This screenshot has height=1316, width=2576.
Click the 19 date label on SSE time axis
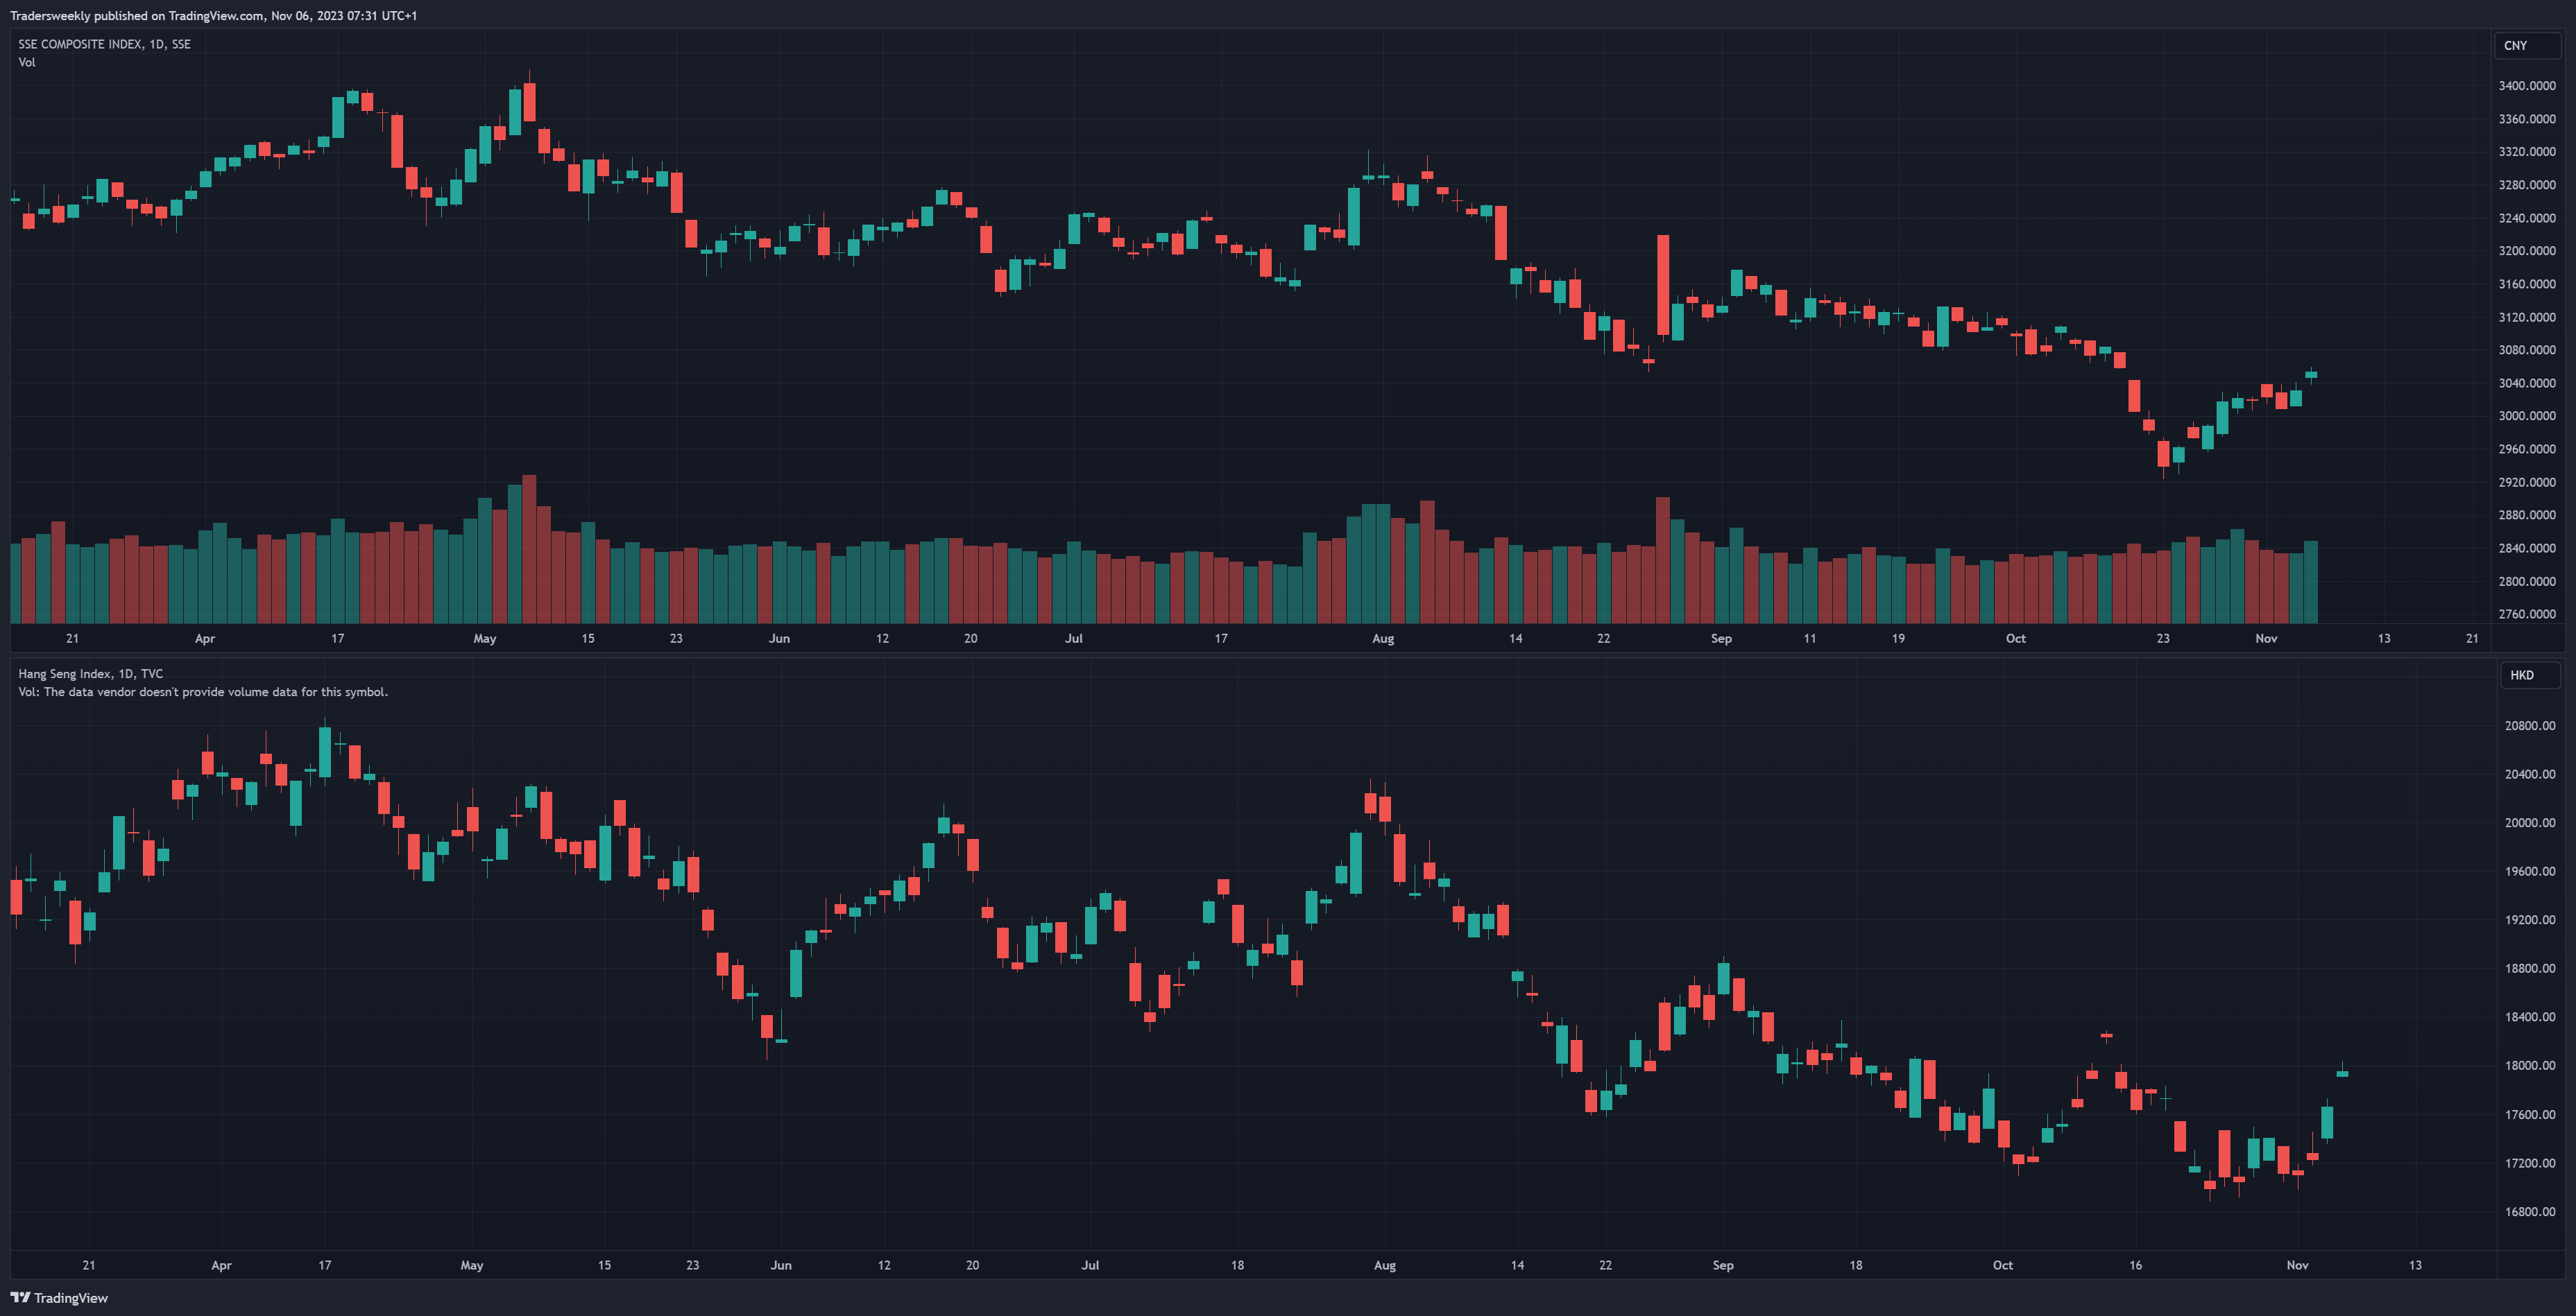(x=1898, y=637)
